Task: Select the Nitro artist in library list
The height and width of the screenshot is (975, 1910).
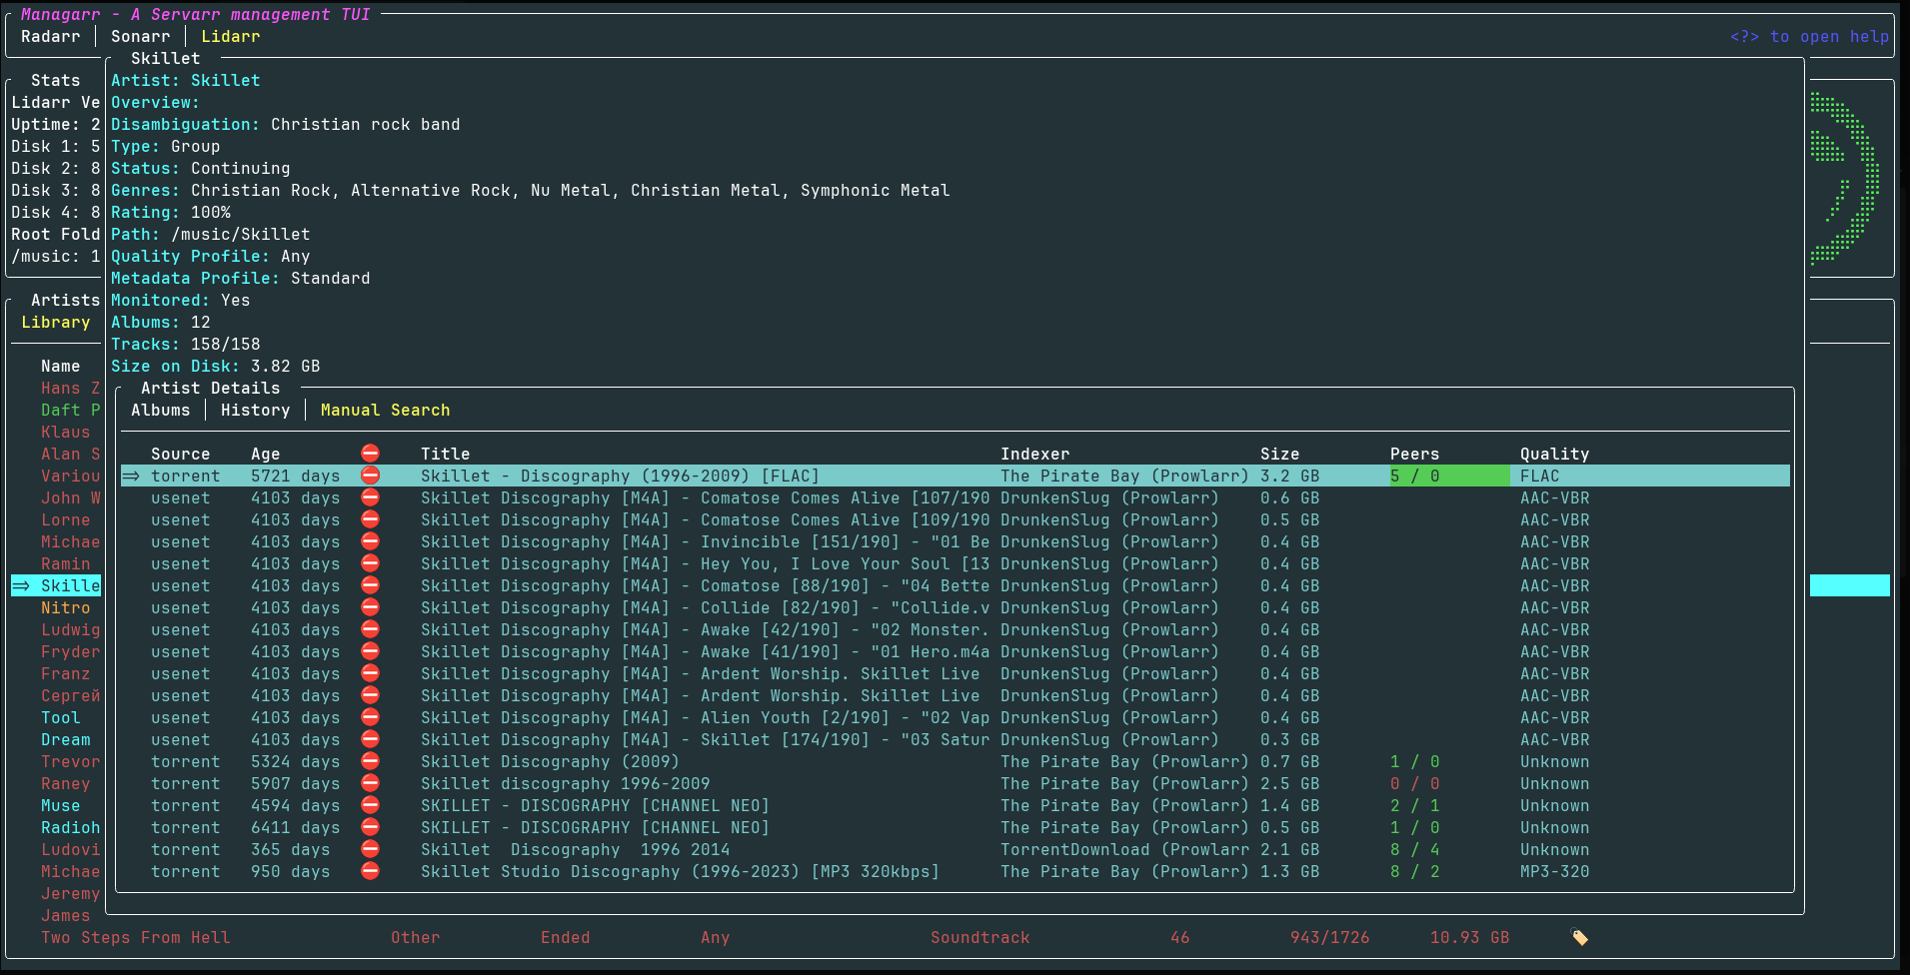Action: [65, 607]
